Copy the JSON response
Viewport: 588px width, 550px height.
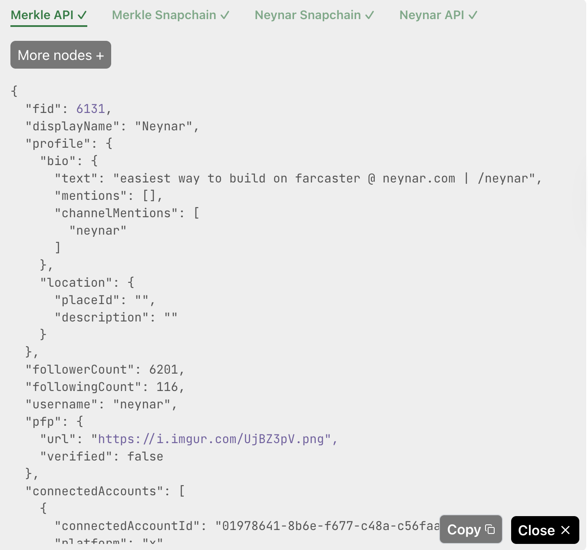pyautogui.click(x=471, y=530)
